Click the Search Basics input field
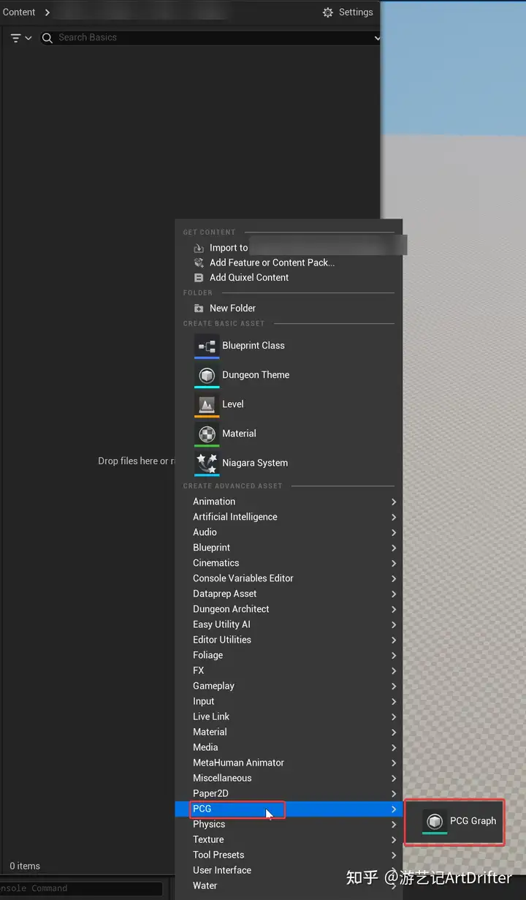The image size is (526, 900). tap(212, 38)
